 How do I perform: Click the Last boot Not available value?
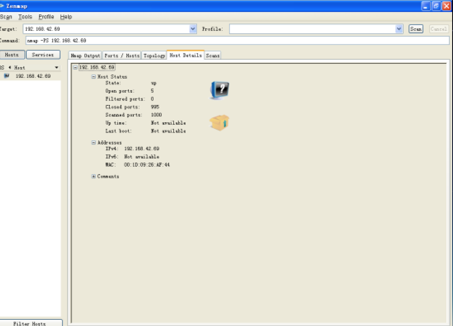[168, 131]
